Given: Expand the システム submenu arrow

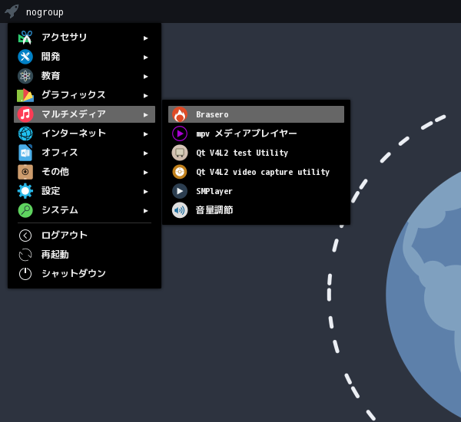Looking at the screenshot, I should pyautogui.click(x=145, y=210).
